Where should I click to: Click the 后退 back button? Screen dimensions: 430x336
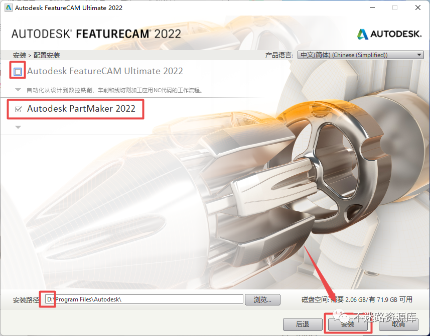[x=303, y=324]
